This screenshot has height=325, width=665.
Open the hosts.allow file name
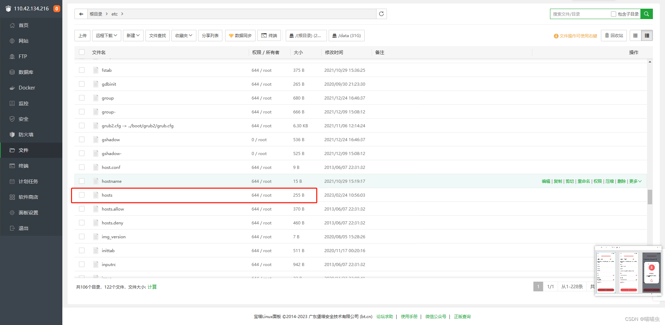click(113, 209)
